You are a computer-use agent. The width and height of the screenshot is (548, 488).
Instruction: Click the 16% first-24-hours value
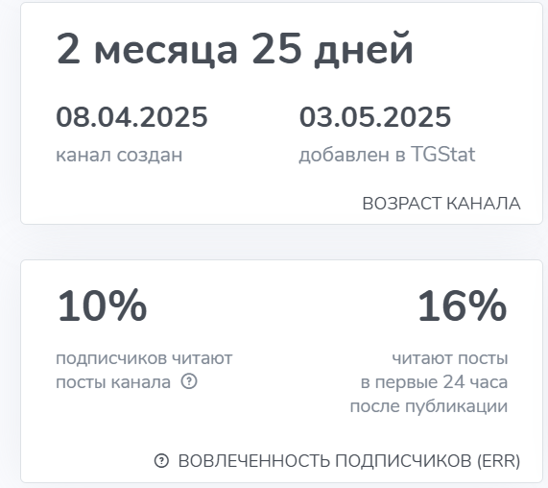[462, 305]
